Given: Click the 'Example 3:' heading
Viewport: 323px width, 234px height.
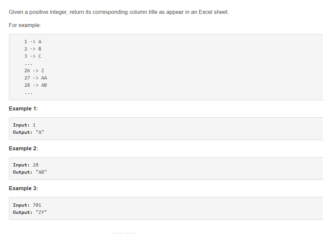Looking at the screenshot, I should [x=23, y=188].
